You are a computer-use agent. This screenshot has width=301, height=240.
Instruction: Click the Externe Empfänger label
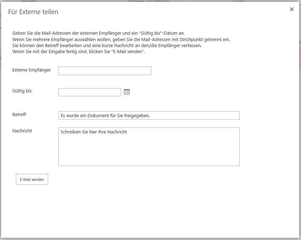click(32, 70)
